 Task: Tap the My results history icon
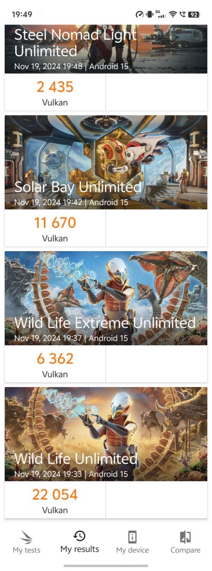79,536
